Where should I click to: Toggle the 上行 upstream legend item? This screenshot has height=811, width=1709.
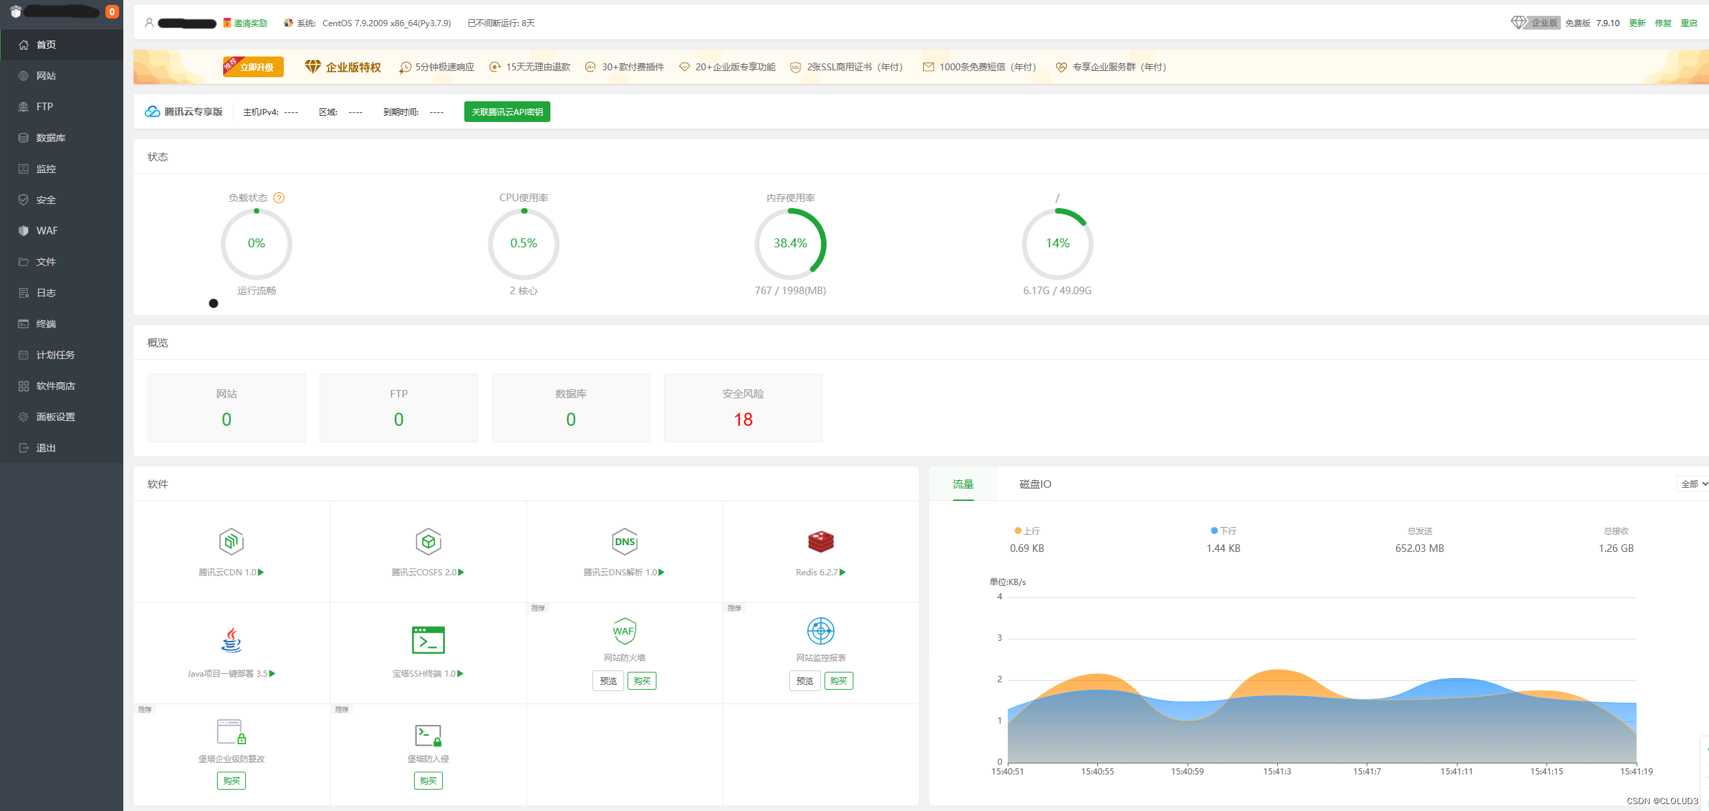(1026, 531)
